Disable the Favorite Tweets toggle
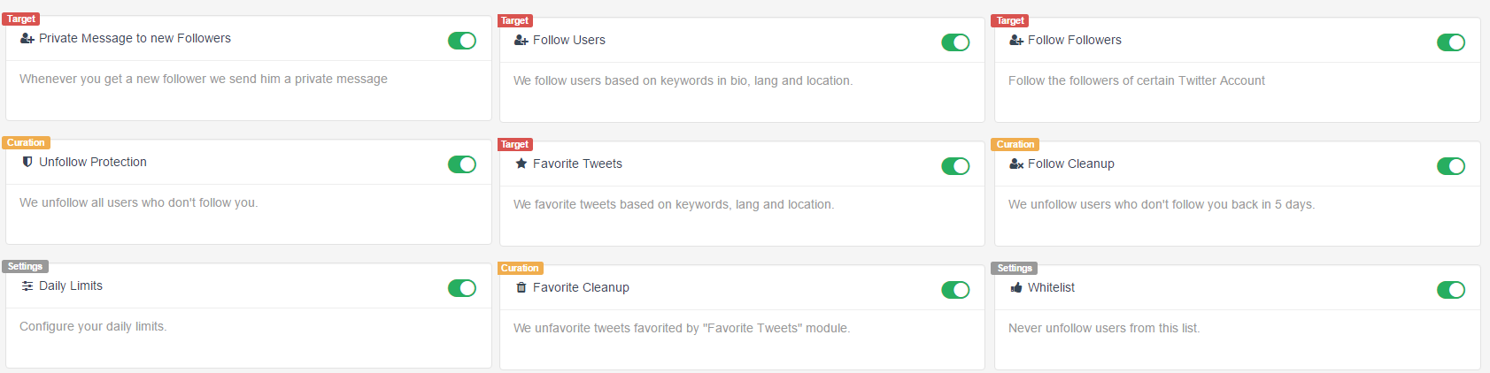Viewport: 1490px width, 373px height. [x=955, y=166]
